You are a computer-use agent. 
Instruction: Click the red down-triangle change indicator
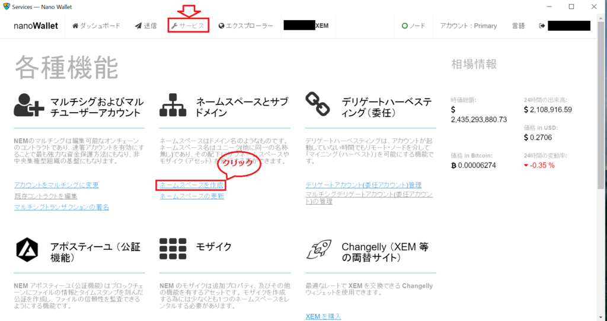pyautogui.click(x=526, y=166)
